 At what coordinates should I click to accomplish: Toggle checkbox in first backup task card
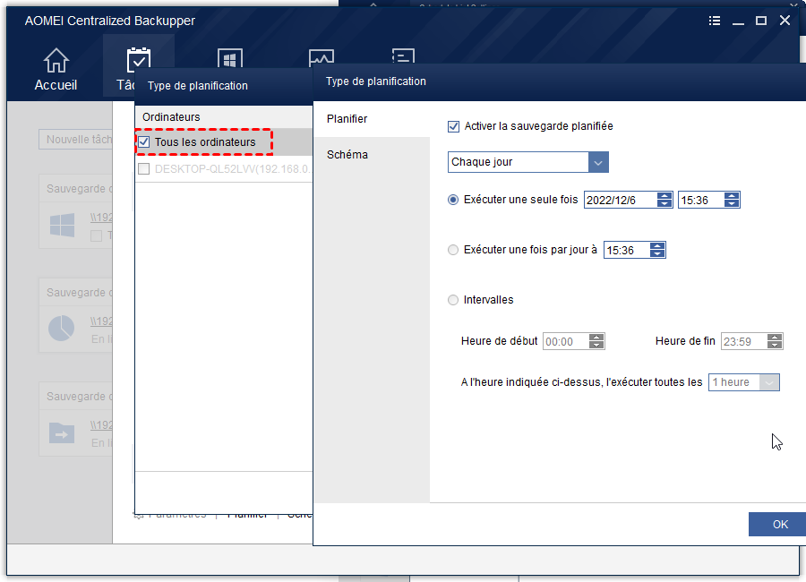[96, 236]
